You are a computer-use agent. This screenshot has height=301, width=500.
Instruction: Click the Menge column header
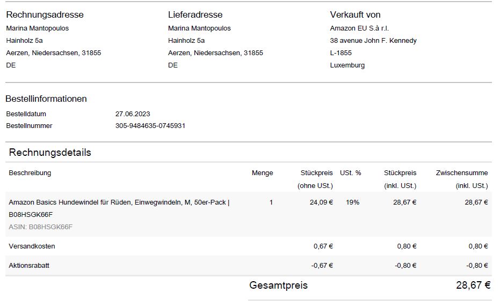[262, 173]
